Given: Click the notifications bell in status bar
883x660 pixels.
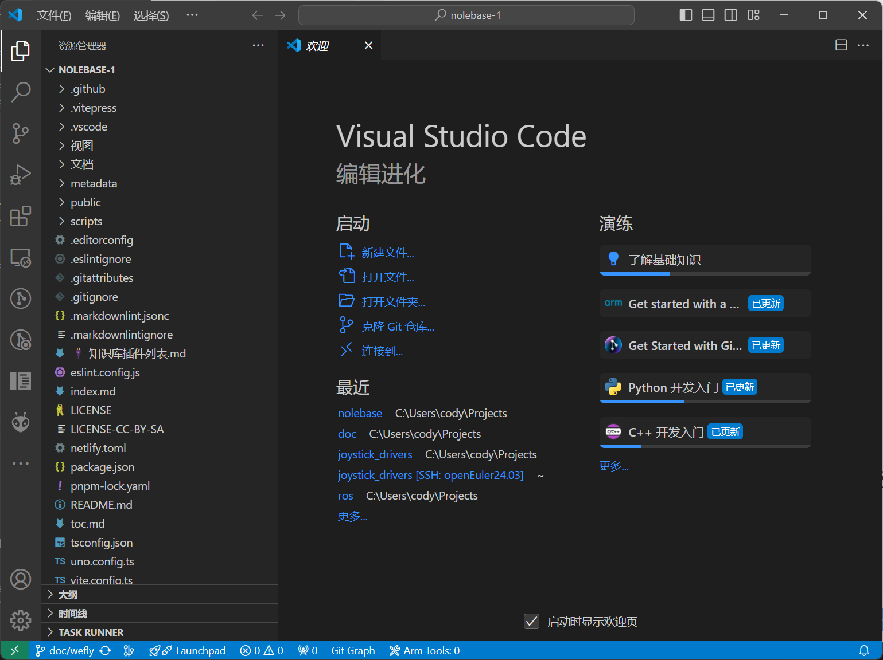Looking at the screenshot, I should pos(863,651).
